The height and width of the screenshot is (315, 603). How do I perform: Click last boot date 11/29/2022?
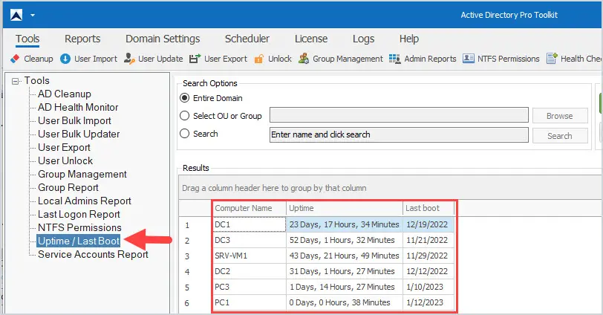pos(428,256)
